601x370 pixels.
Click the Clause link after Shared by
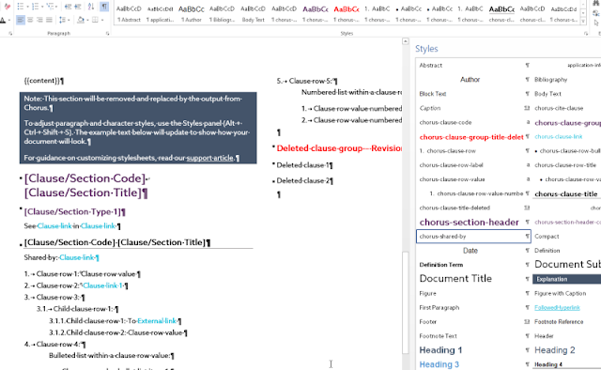tap(76, 257)
